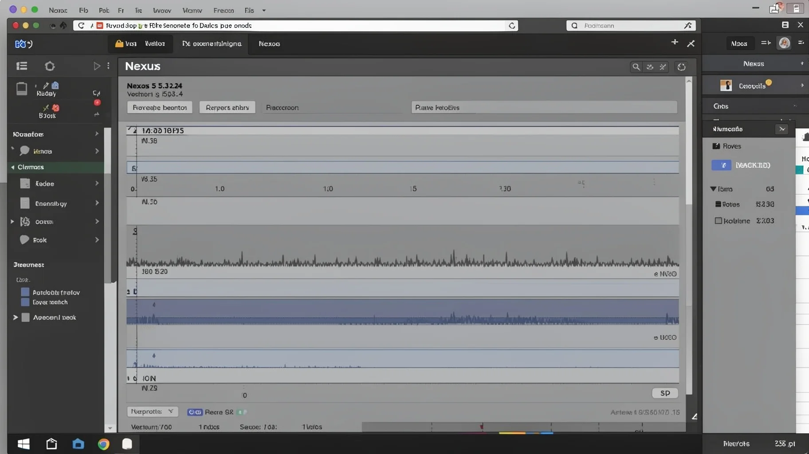Click the tools icon in Nexus header
809x454 pixels.
[x=663, y=67]
